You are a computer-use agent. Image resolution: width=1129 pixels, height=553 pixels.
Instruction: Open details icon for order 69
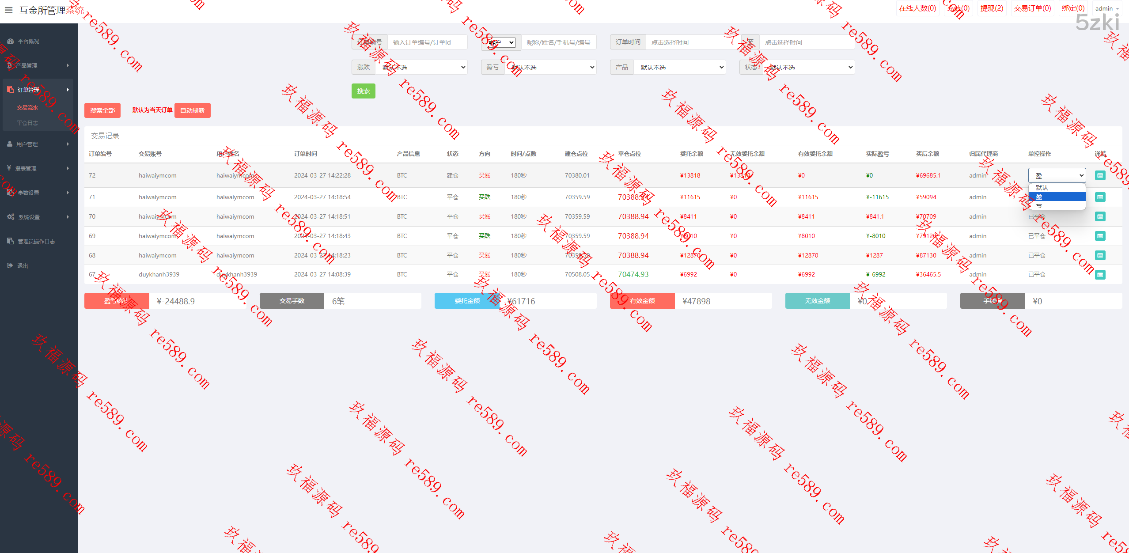coord(1100,236)
